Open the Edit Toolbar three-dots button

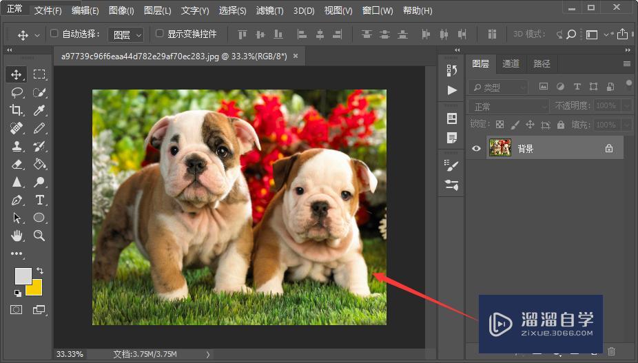coord(17,253)
